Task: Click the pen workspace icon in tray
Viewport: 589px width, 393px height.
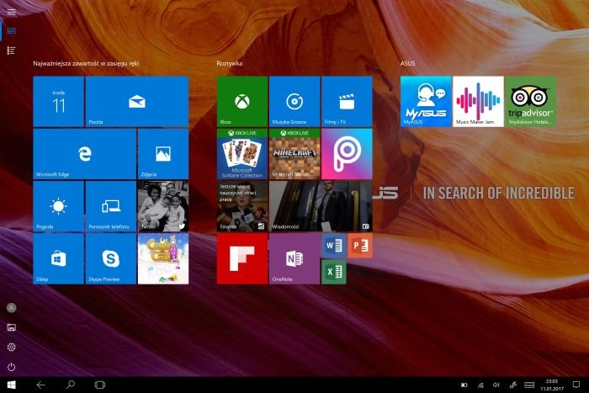Action: pyautogui.click(x=512, y=385)
